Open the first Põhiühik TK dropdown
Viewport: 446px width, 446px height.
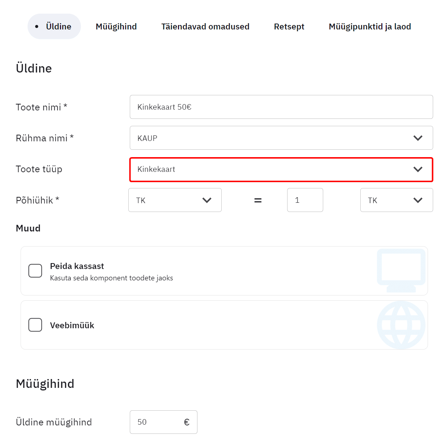(x=175, y=200)
